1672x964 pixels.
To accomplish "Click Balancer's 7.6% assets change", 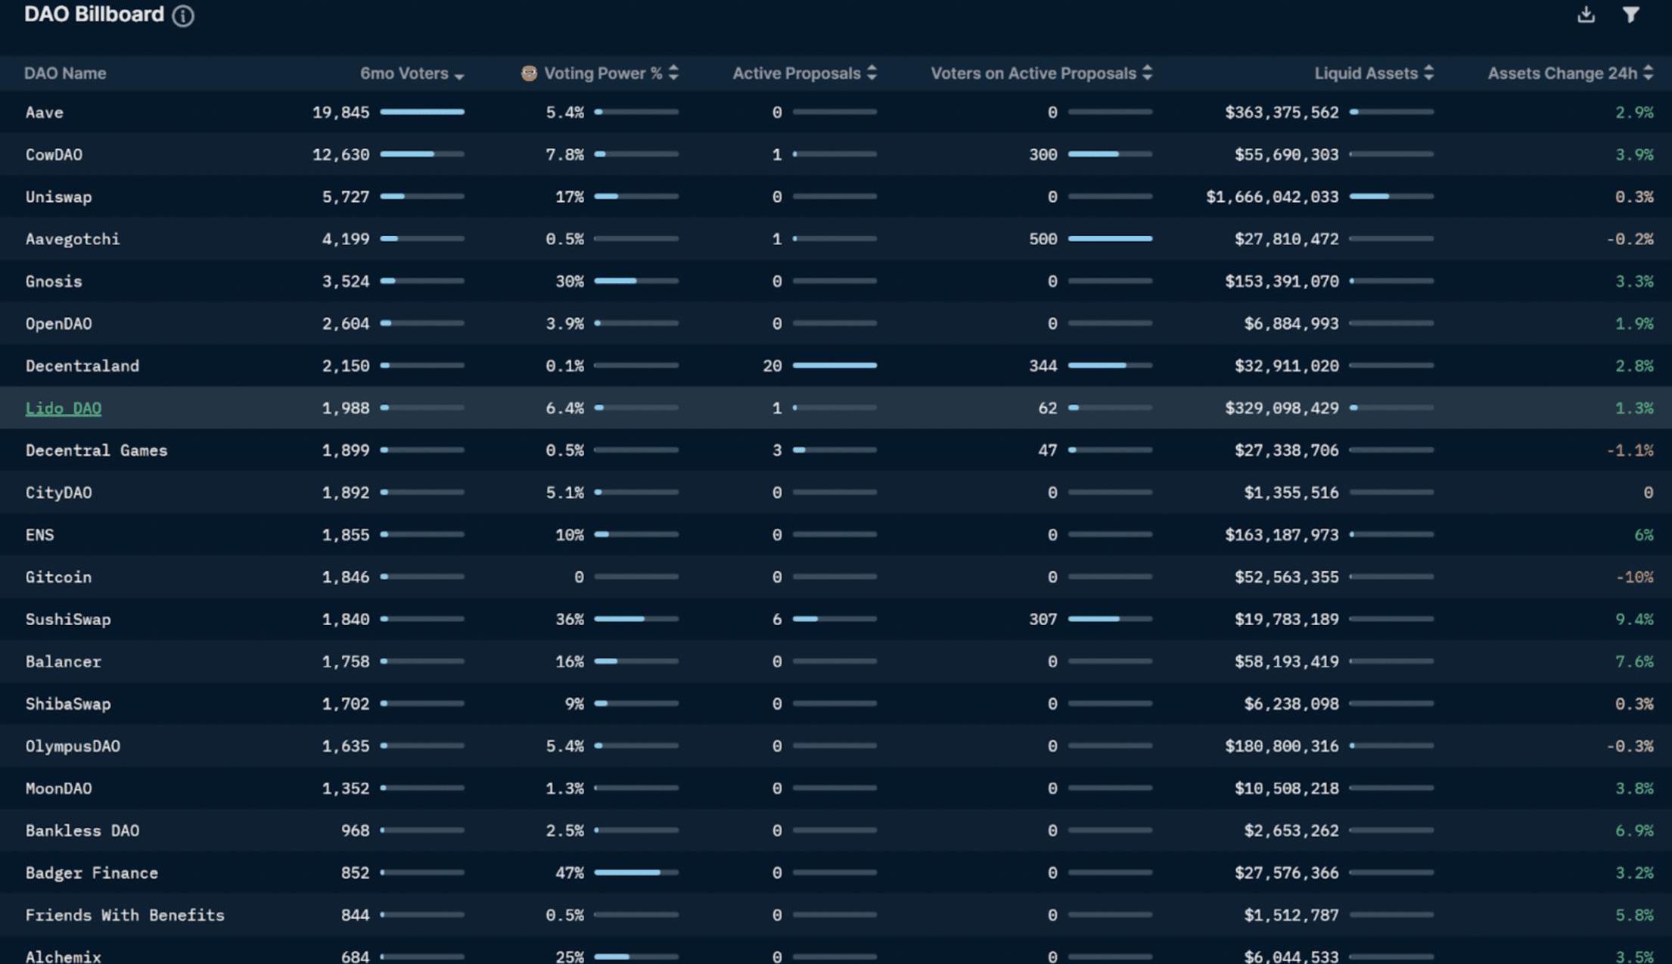I will (1634, 662).
